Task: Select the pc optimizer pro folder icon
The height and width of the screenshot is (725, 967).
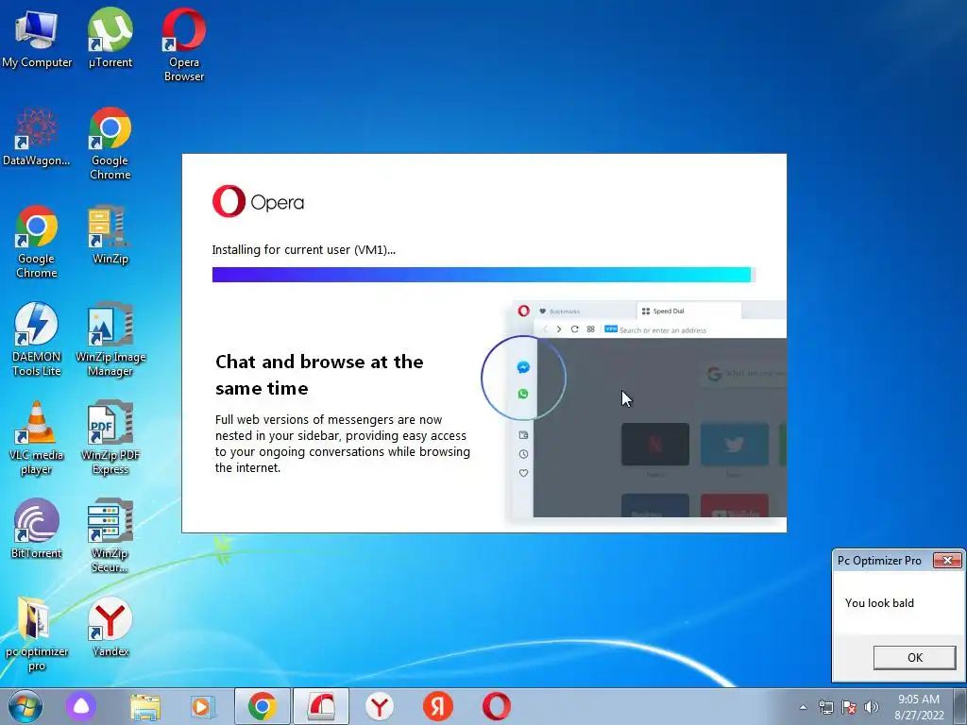Action: tap(37, 635)
